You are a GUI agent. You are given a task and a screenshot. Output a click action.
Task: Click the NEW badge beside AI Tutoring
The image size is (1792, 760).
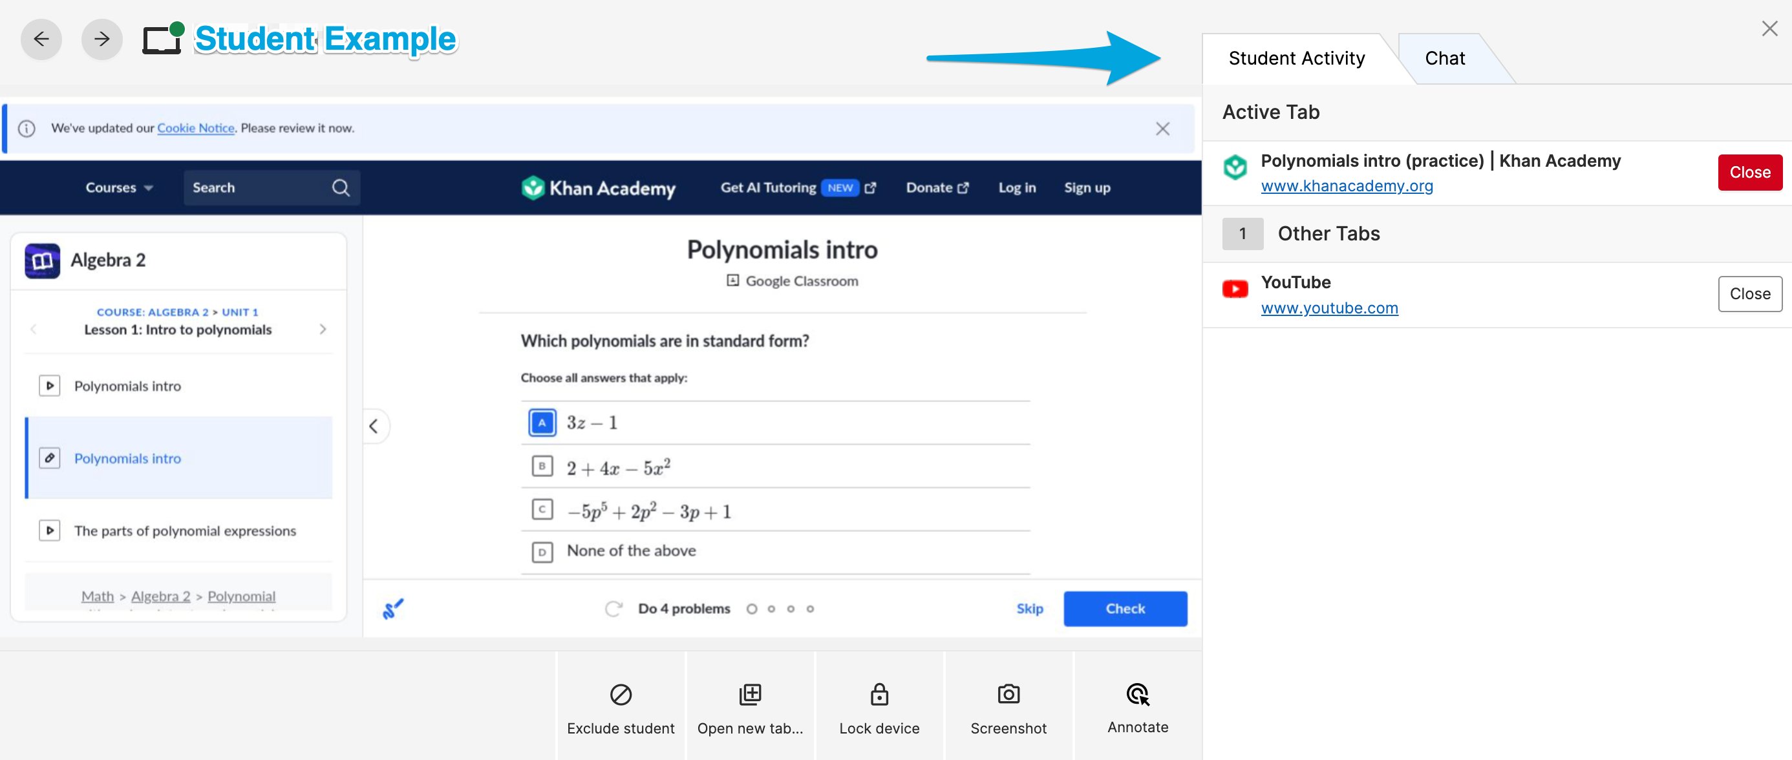point(840,188)
